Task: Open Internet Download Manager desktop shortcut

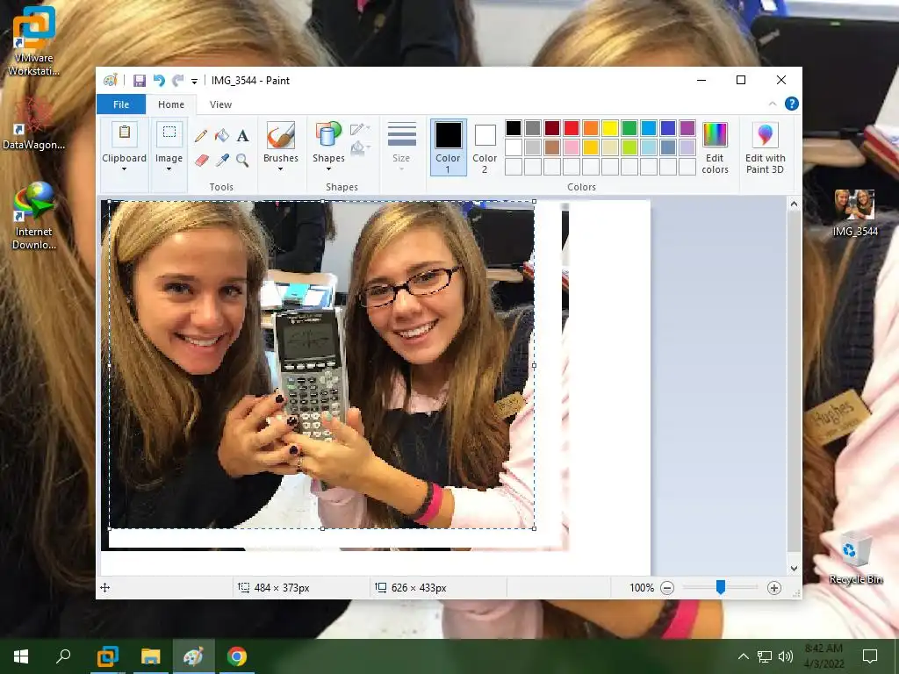Action: [34, 216]
